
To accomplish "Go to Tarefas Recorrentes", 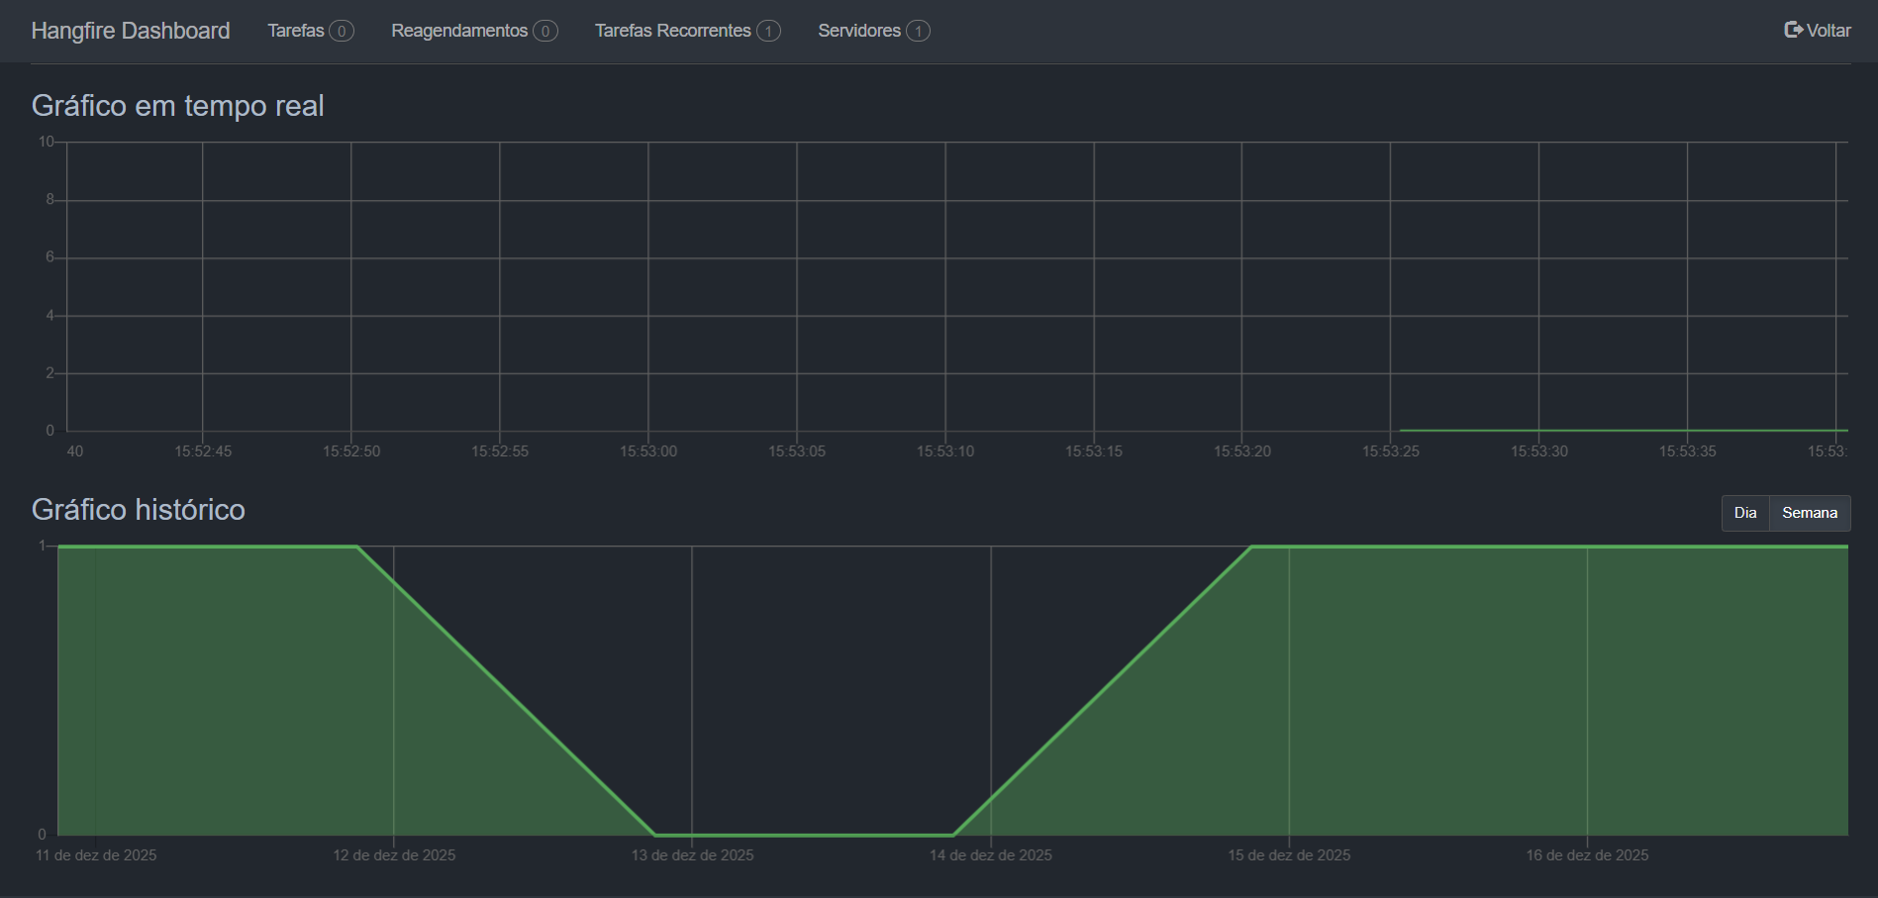I will click(672, 31).
